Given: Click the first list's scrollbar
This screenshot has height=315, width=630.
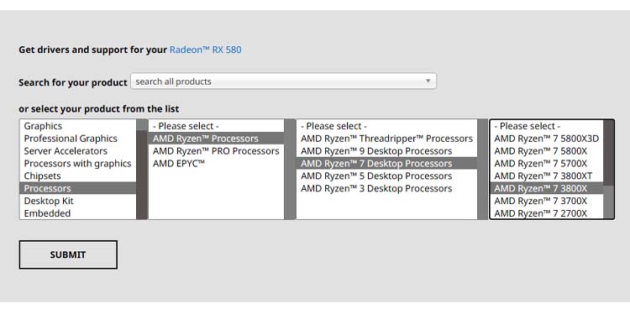Looking at the screenshot, I should (x=142, y=169).
